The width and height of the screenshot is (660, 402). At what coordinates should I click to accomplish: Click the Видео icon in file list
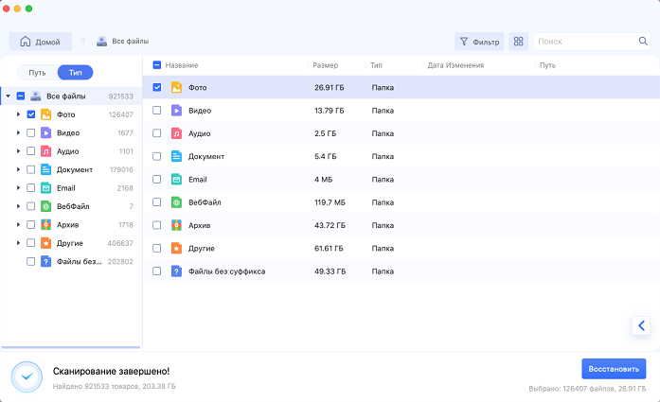coord(176,111)
